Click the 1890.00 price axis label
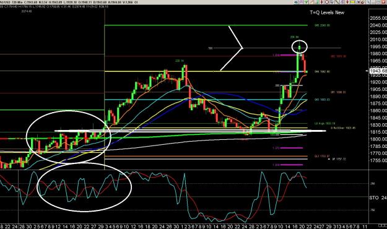The image size is (387, 229). point(378,97)
